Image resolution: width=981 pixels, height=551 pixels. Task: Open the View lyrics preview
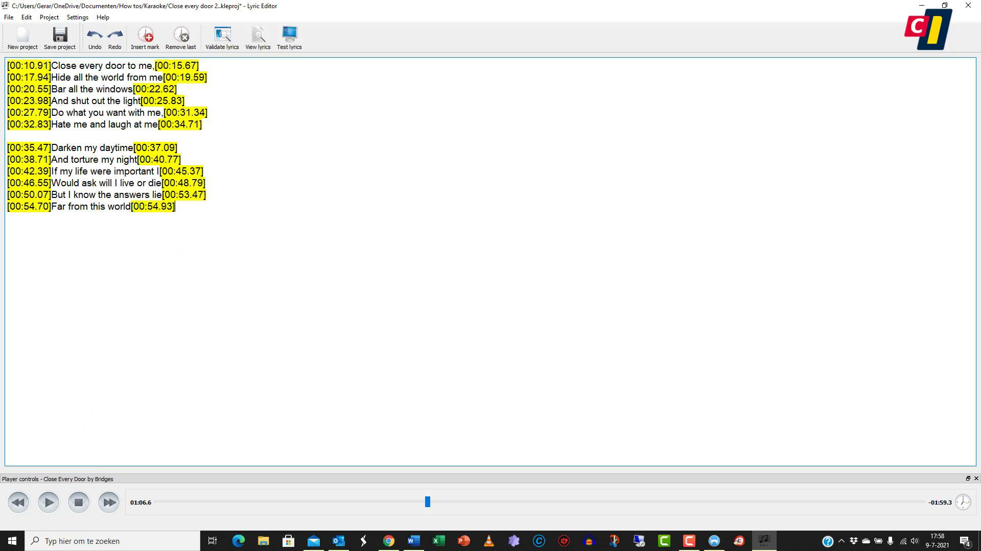258,37
